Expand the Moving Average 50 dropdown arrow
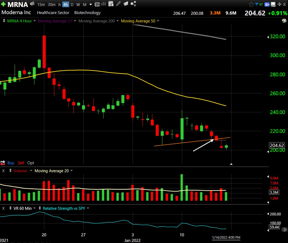 click(158, 21)
